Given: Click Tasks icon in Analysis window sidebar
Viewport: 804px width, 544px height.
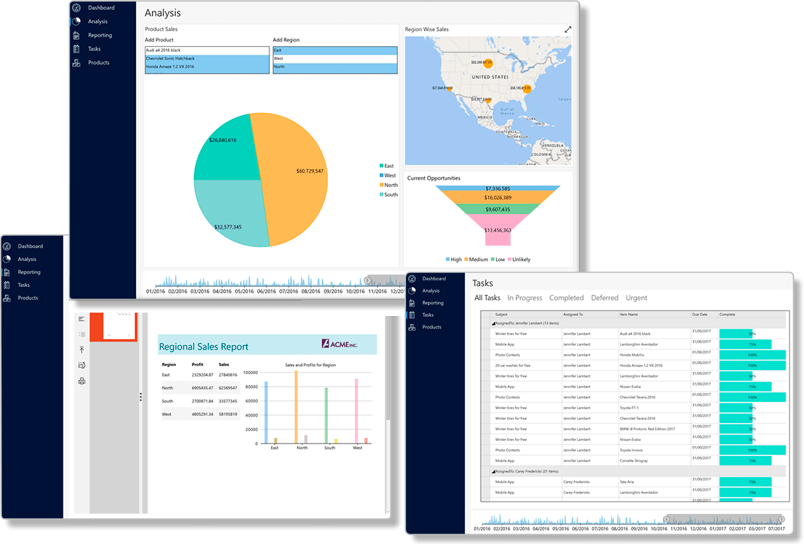Looking at the screenshot, I should [76, 49].
